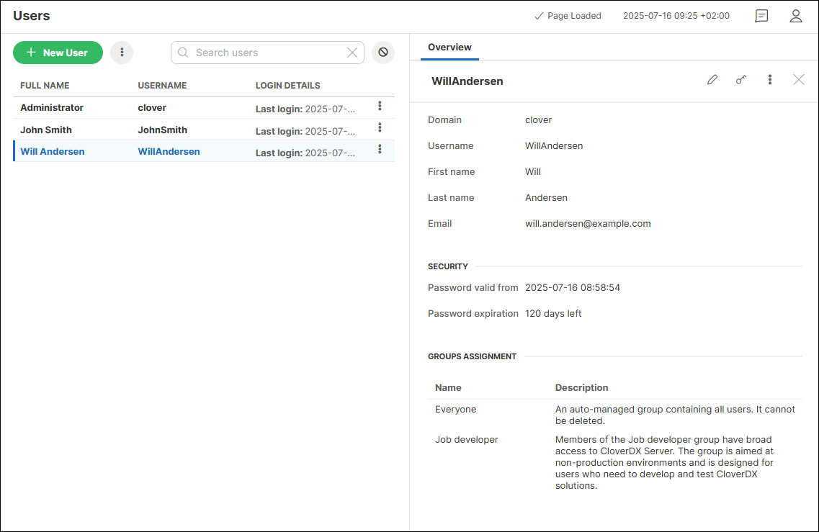Clear the search field using the X icon
The image size is (819, 532).
point(352,53)
